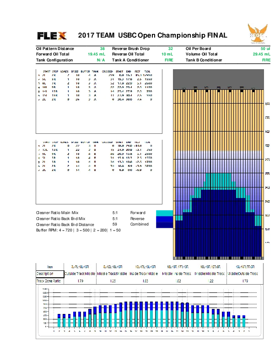
Task: Select the 5:1 value for Back End Mix
Action: coord(115,219)
